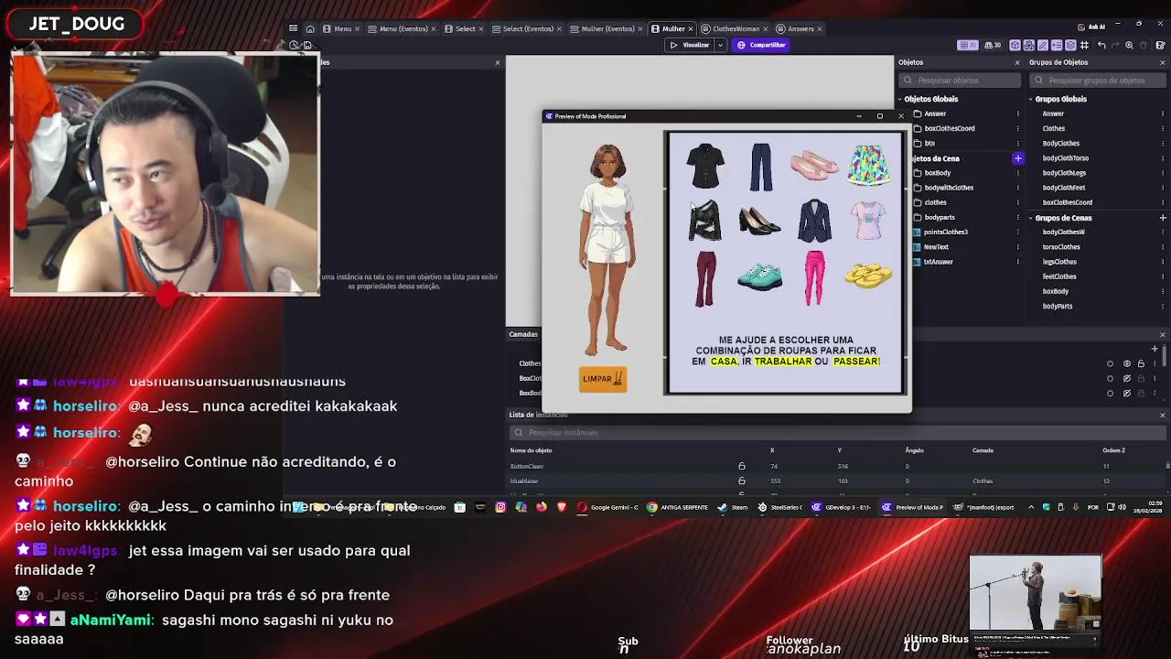Expand the boxClothesCoord object folder
Viewport: 1171px width, 659px height.
point(918,128)
